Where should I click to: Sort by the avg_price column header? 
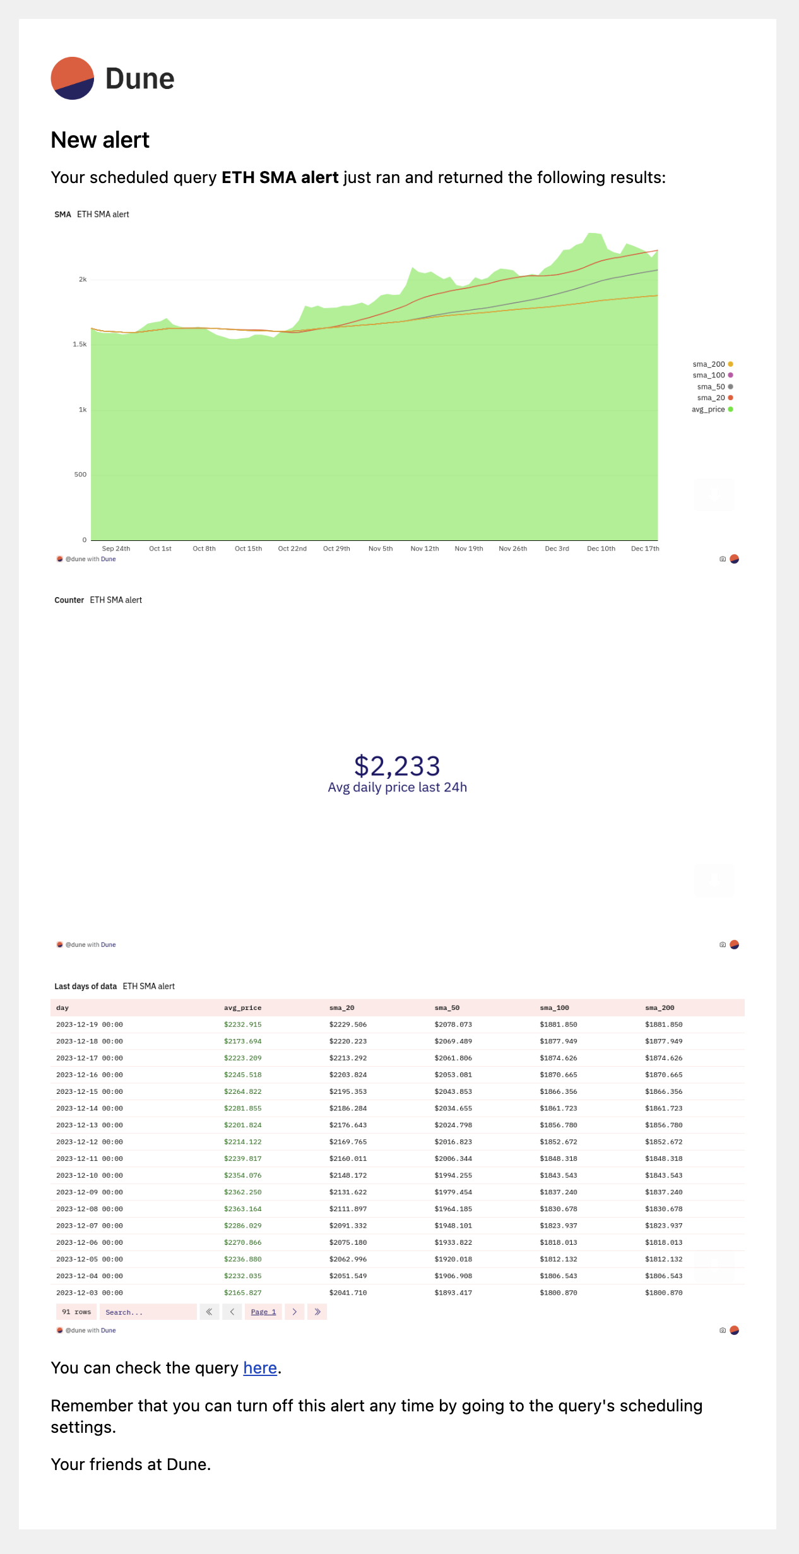click(242, 1008)
